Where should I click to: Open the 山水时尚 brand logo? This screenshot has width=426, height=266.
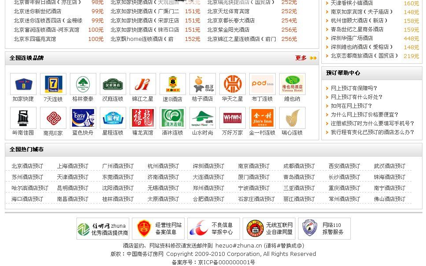pos(202,118)
